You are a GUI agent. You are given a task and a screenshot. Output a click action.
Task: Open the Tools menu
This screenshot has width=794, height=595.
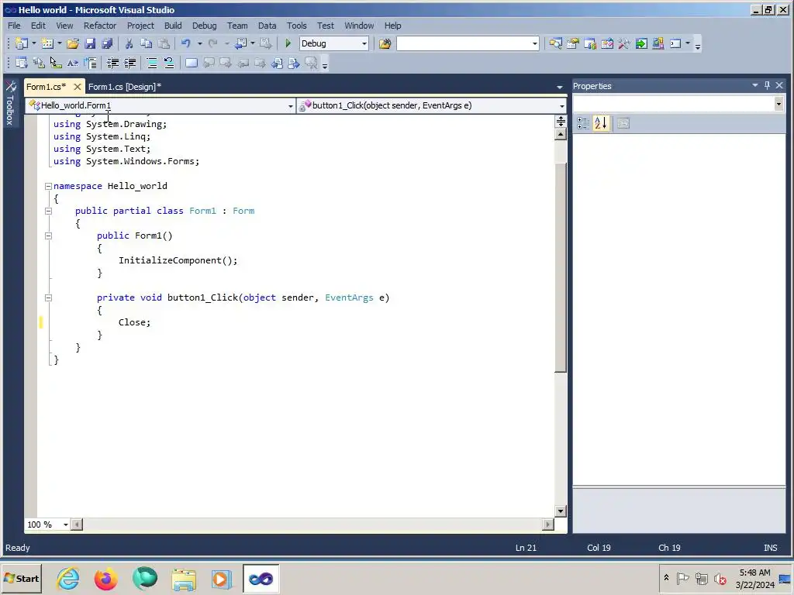tap(296, 26)
